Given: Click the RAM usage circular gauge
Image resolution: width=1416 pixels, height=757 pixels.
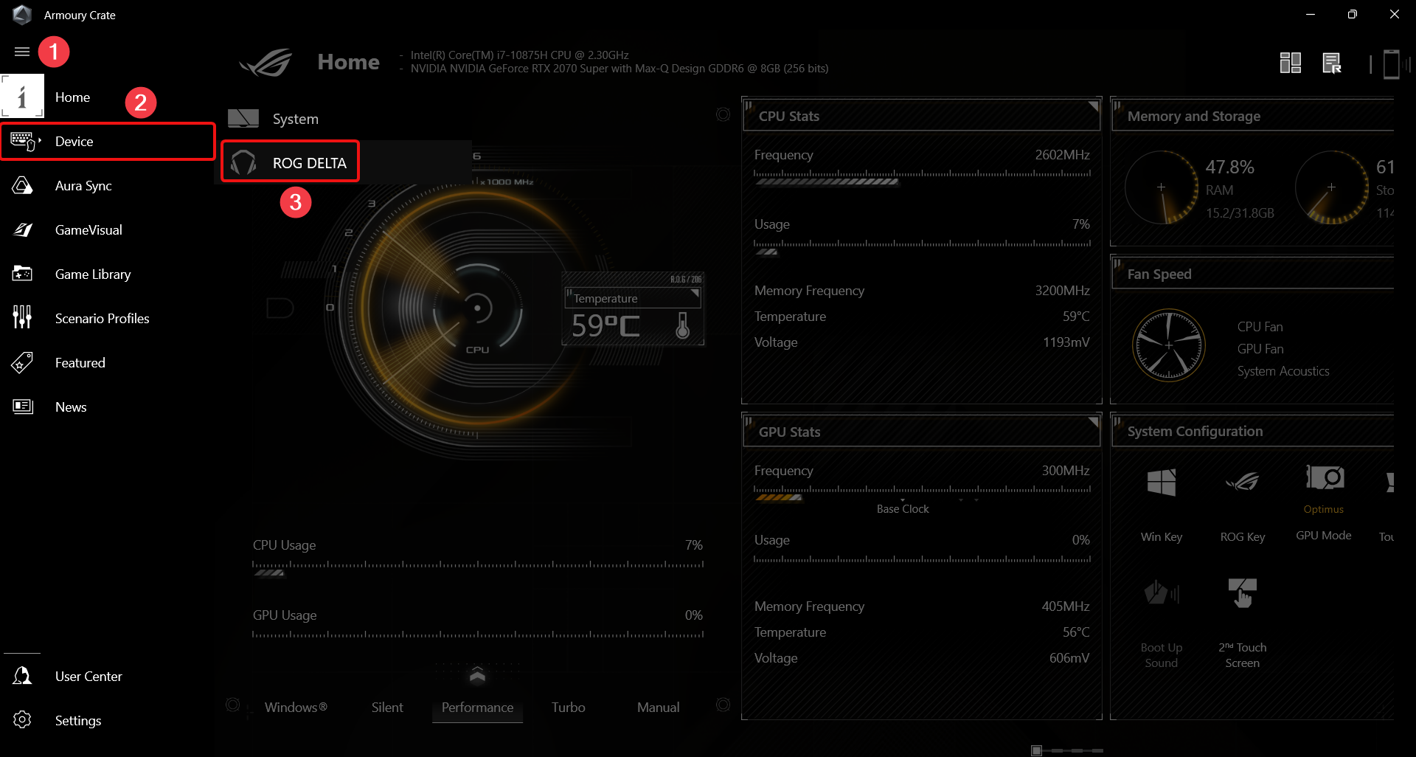Looking at the screenshot, I should 1161,187.
